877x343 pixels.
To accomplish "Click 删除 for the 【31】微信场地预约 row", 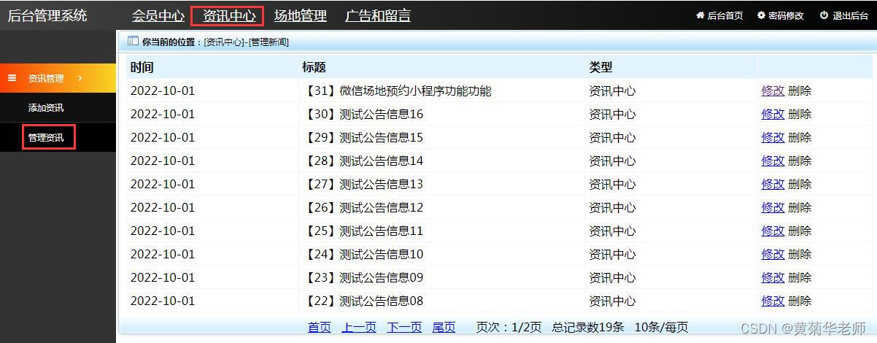I will point(800,90).
